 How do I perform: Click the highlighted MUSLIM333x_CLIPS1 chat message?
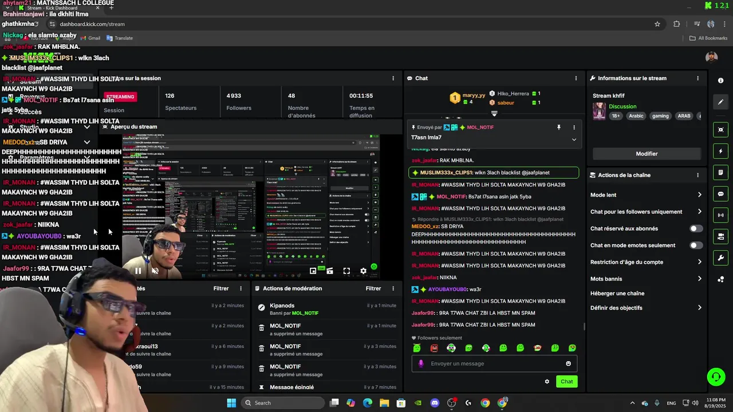[x=494, y=173]
